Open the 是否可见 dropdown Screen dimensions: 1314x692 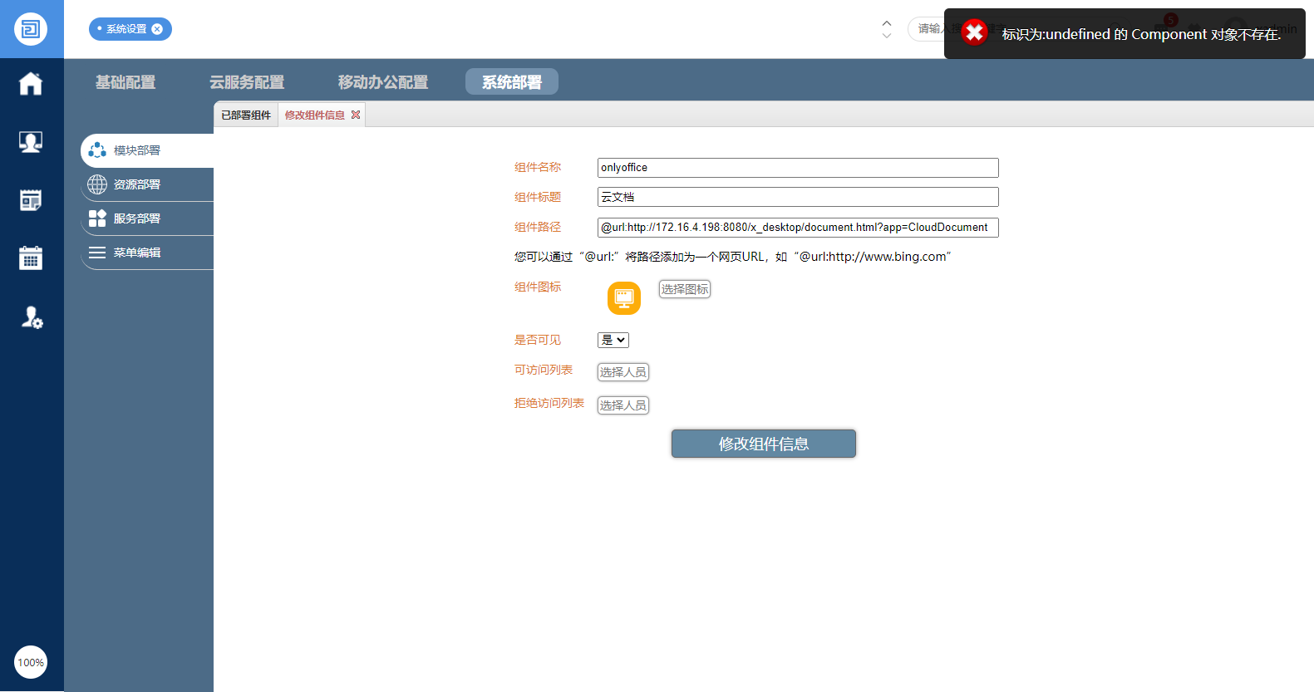click(613, 340)
